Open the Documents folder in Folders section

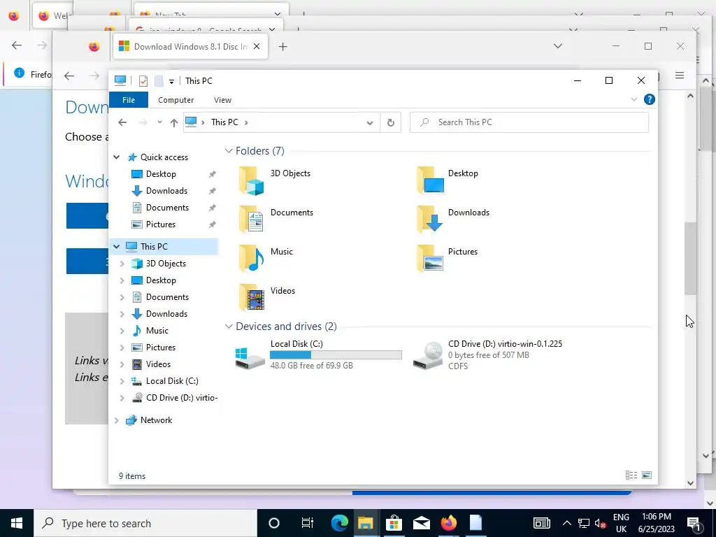252,220
